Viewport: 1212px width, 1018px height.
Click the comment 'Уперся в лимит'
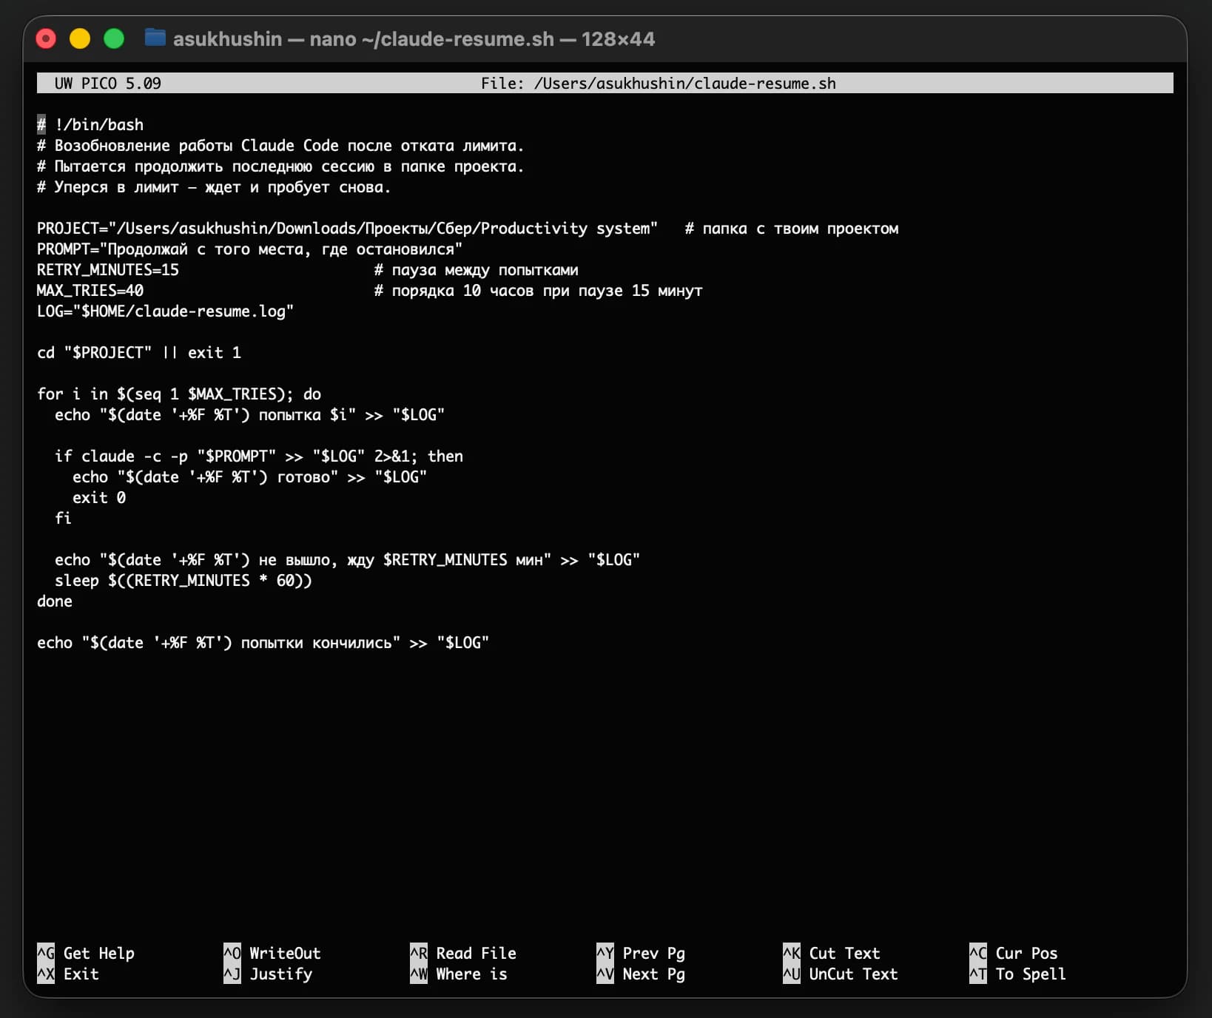(x=214, y=187)
